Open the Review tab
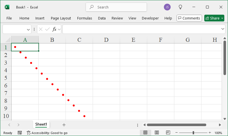228x136 pixels. tap(117, 18)
